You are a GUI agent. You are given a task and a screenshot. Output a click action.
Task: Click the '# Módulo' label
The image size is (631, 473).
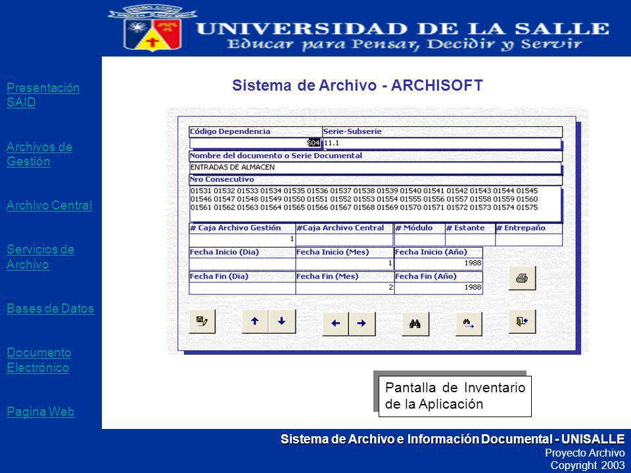[414, 228]
